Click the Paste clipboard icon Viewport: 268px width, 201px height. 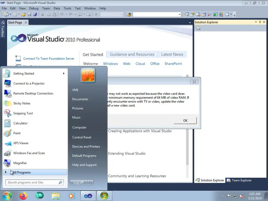tap(54, 15)
